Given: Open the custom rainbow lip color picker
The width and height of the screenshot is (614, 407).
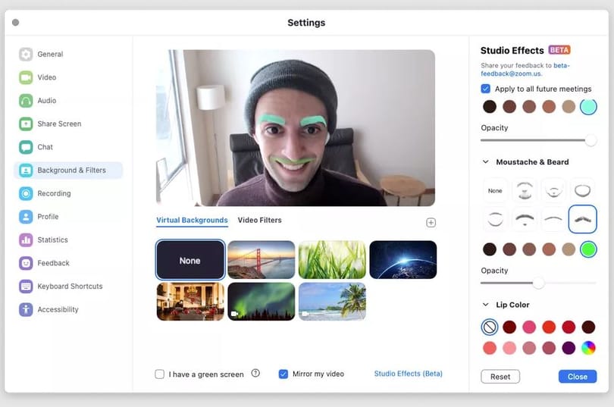Looking at the screenshot, I should 588,348.
